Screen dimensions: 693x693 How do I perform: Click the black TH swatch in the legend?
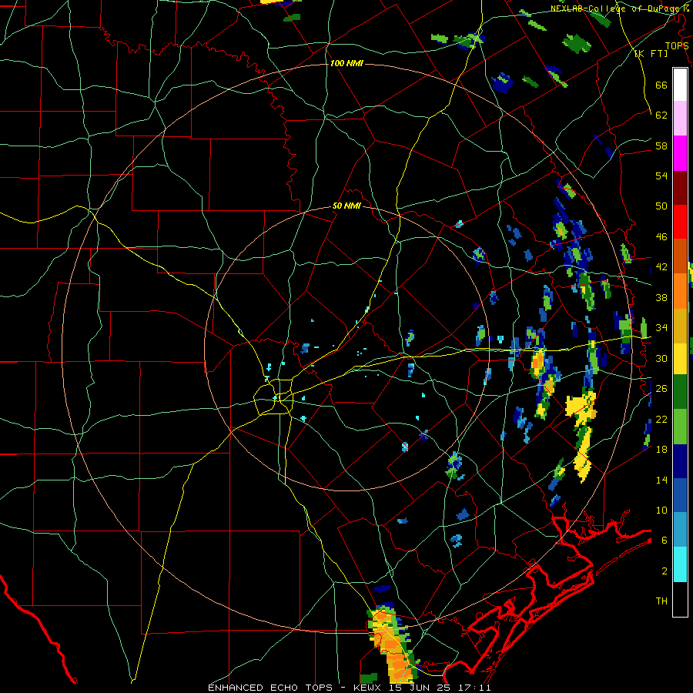pos(680,599)
